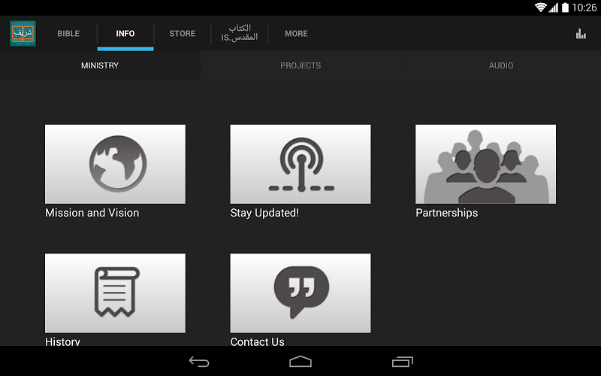Switch to the PROJECTS sub-tab
The height and width of the screenshot is (376, 601).
[x=300, y=65]
